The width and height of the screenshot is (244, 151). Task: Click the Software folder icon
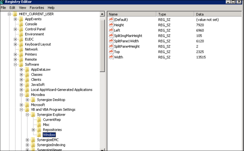tap(21, 64)
